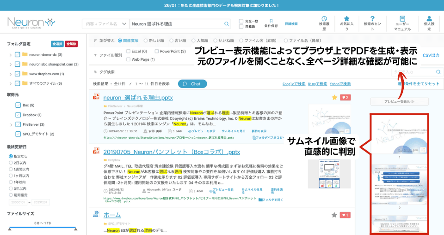Uncheck SPO_デモサイト (2) checkbox
Image resolution: width=444 pixels, height=235 pixels.
18,134
